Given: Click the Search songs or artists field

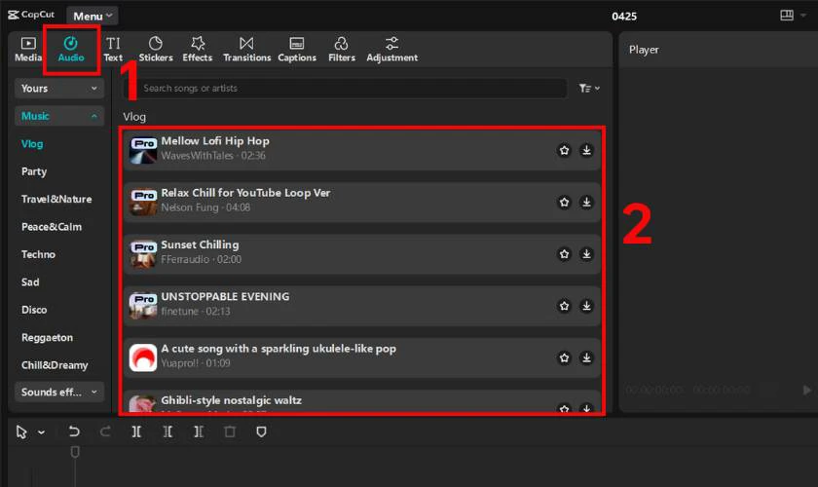Looking at the screenshot, I should click(346, 89).
